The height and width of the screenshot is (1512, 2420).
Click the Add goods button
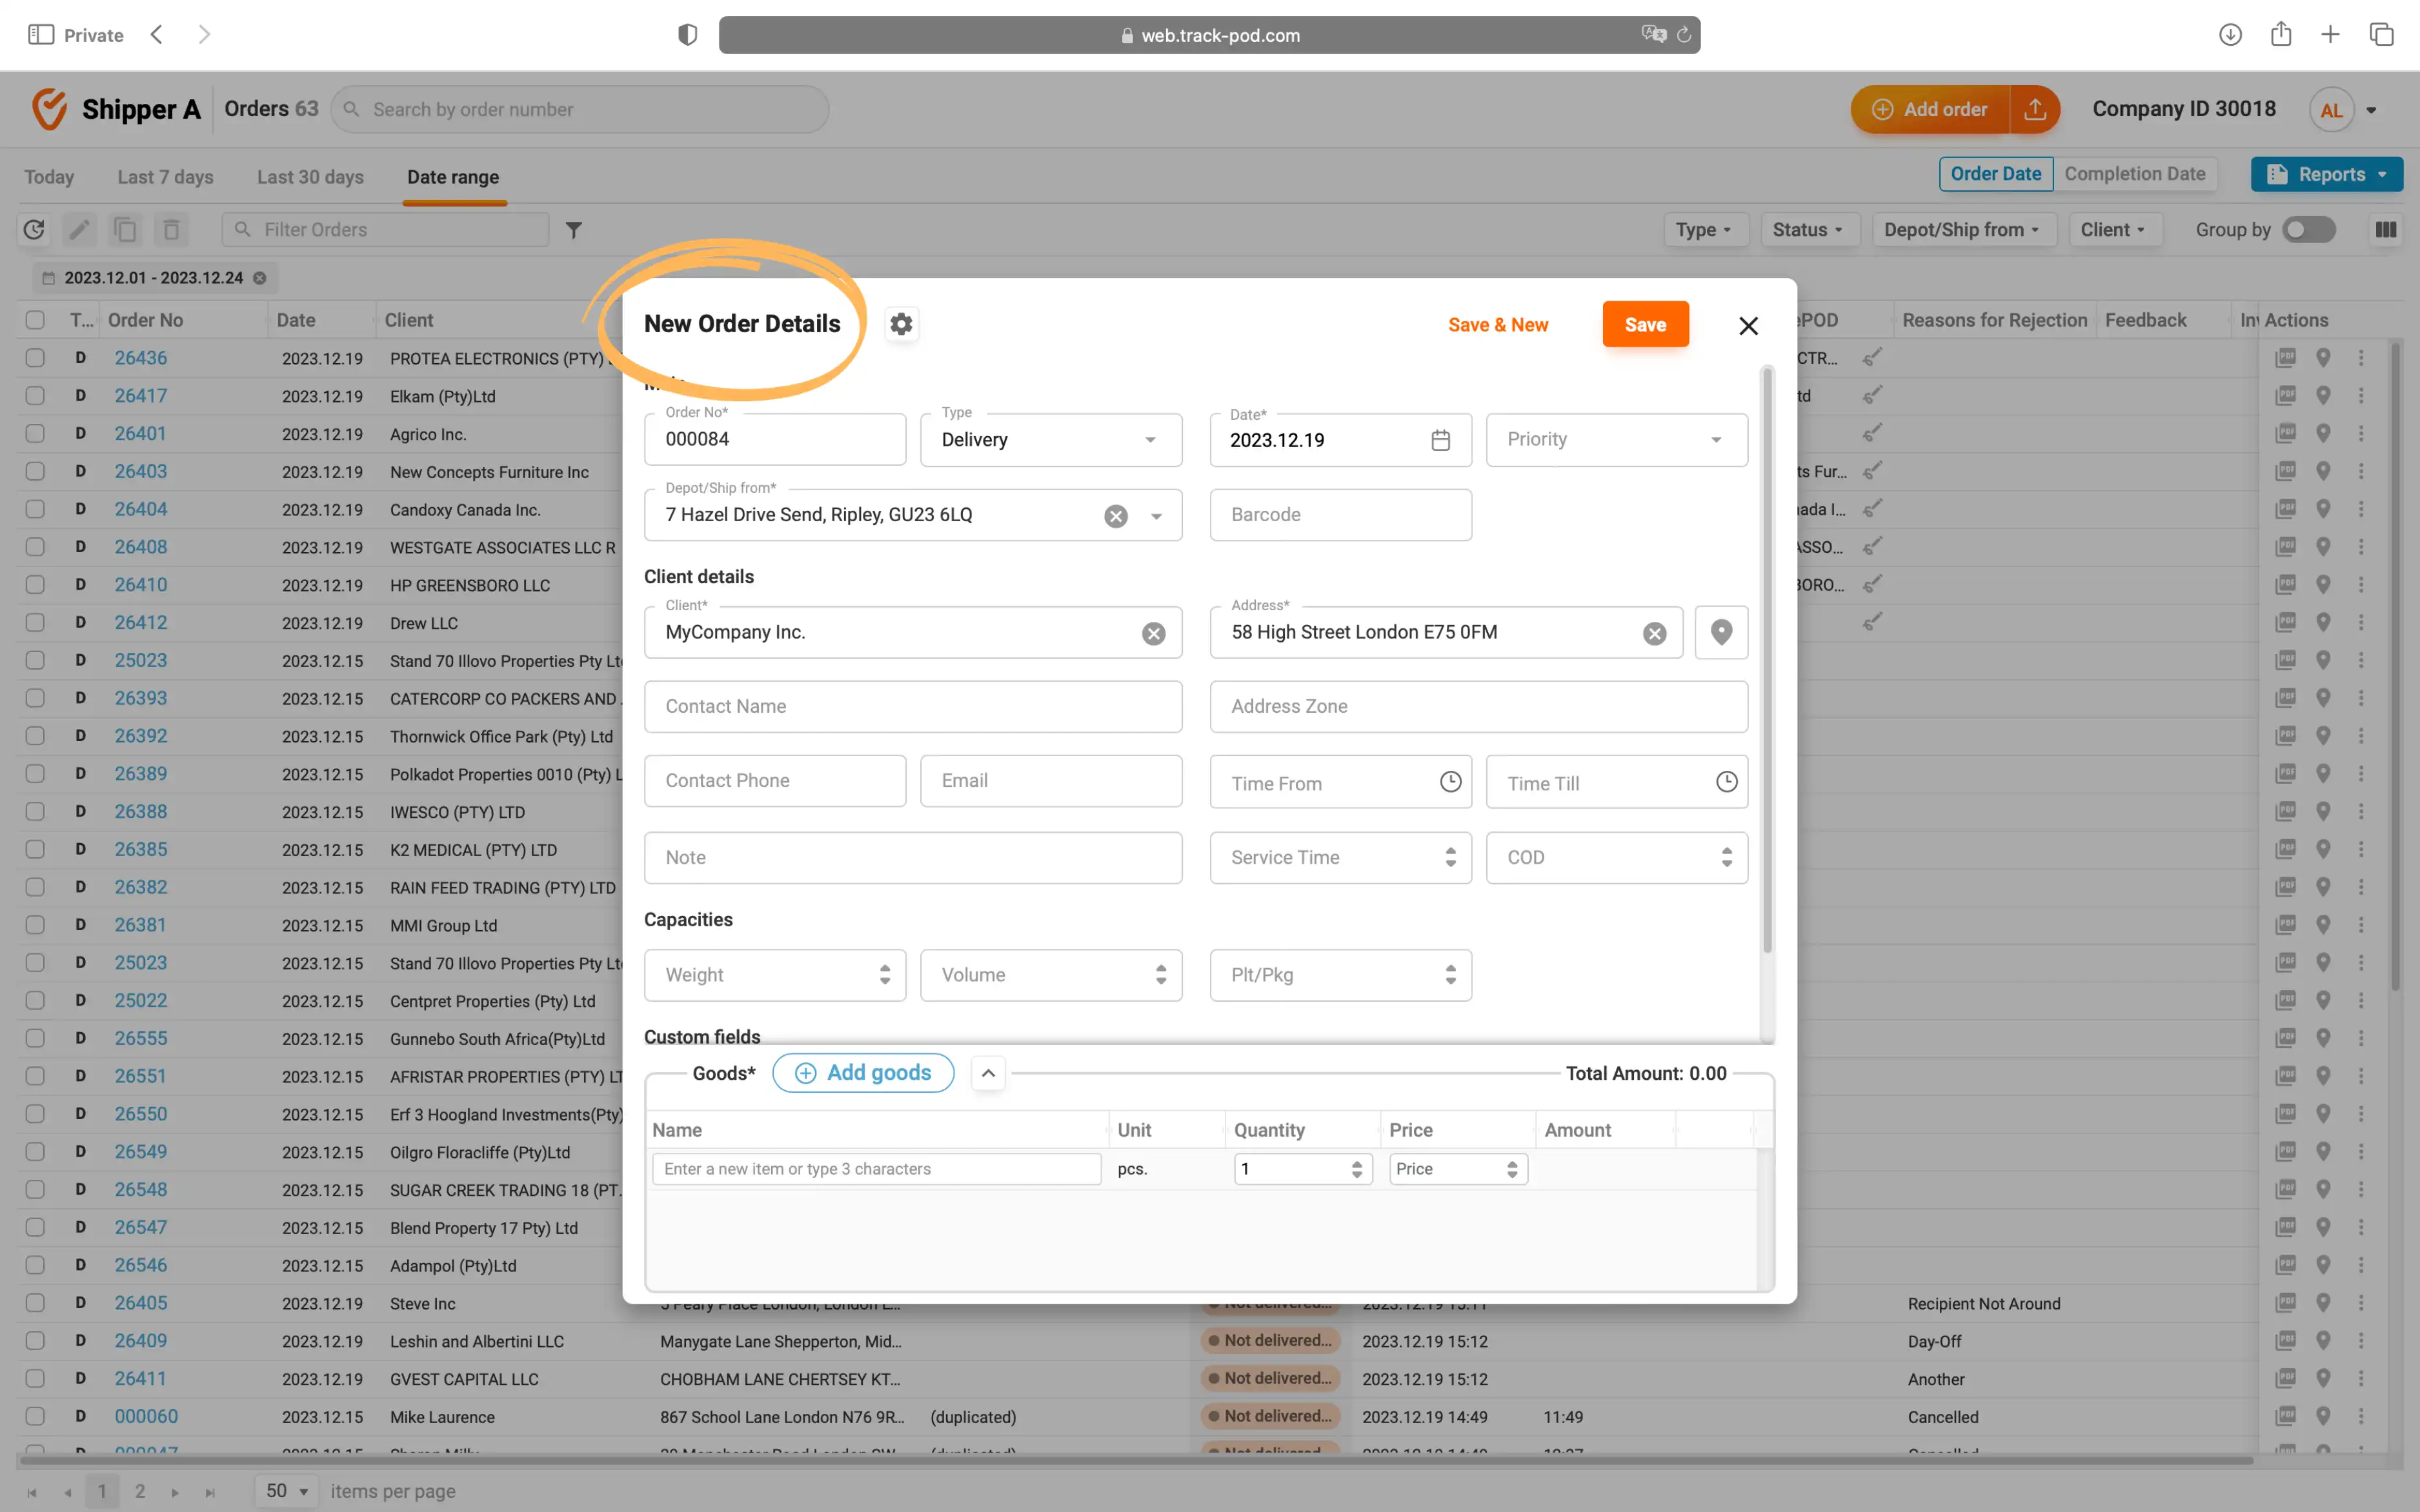click(x=862, y=1073)
